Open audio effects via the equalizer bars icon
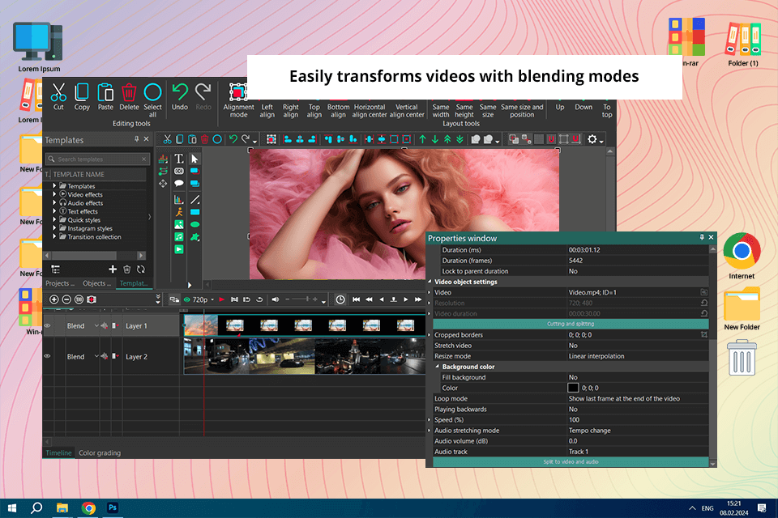The image size is (778, 518). [x=163, y=159]
